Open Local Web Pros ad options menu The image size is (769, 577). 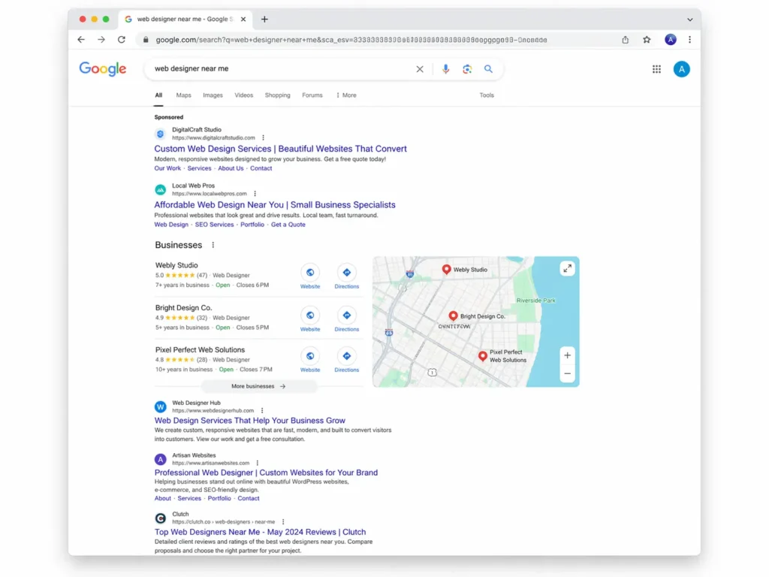click(x=255, y=194)
